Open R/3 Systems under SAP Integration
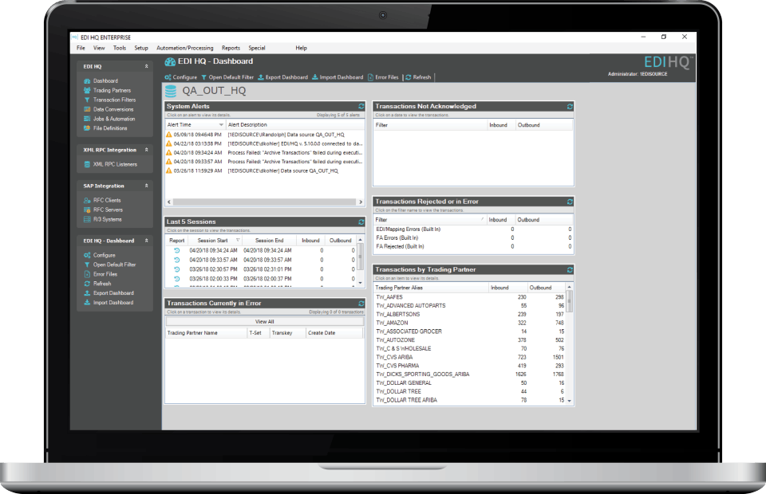This screenshot has width=766, height=494. pos(103,219)
